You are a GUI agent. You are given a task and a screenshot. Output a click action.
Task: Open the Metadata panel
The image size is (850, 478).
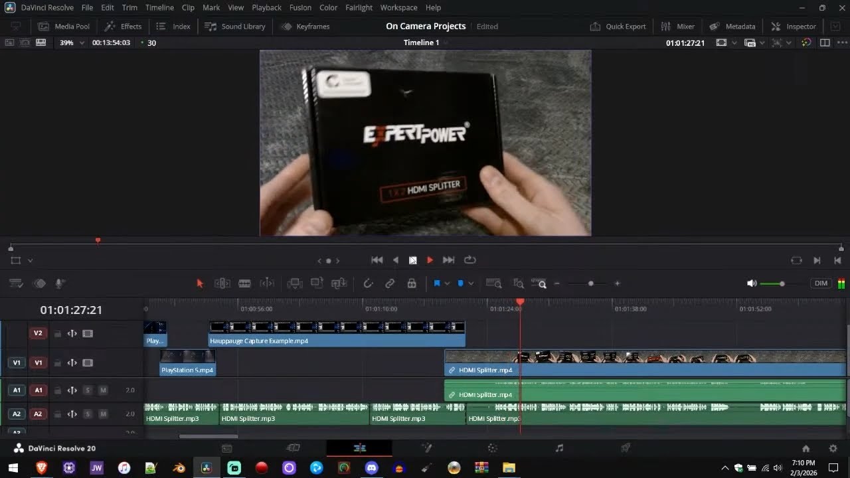point(732,27)
